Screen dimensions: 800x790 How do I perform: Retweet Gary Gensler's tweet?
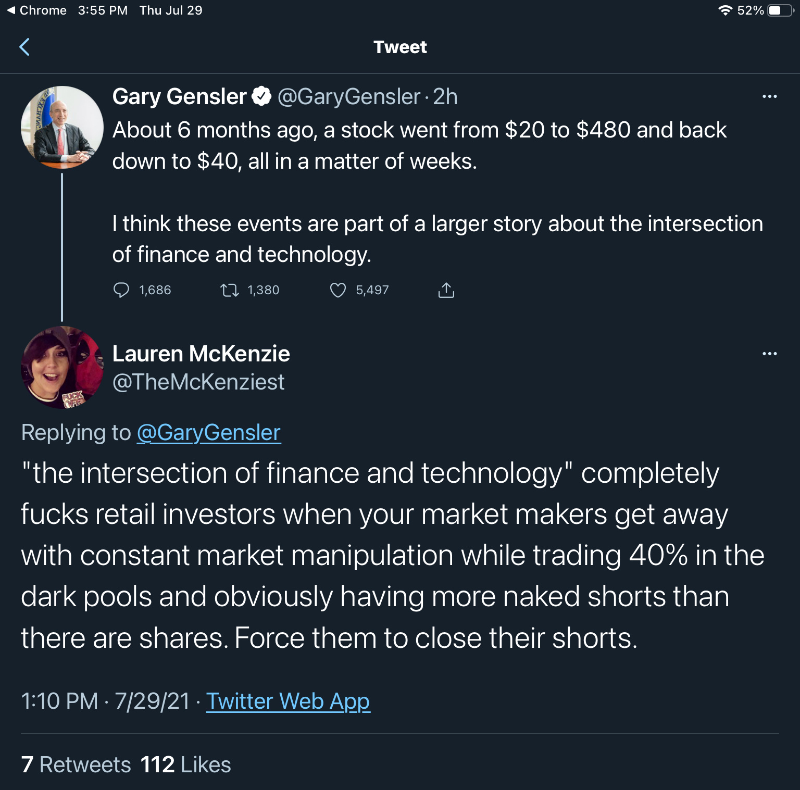[x=230, y=290]
